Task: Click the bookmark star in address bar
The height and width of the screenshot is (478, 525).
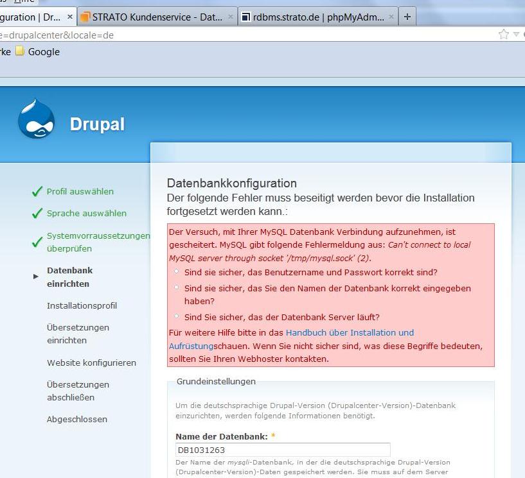Action: (504, 34)
